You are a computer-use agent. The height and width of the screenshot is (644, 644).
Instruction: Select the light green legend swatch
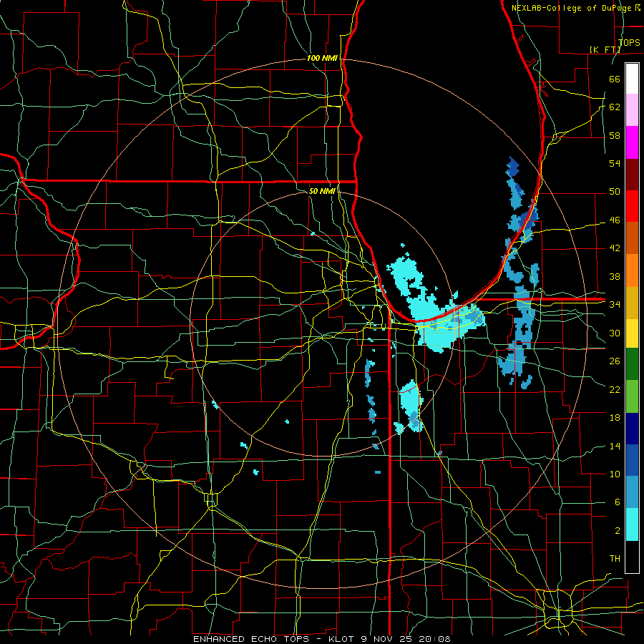point(632,396)
